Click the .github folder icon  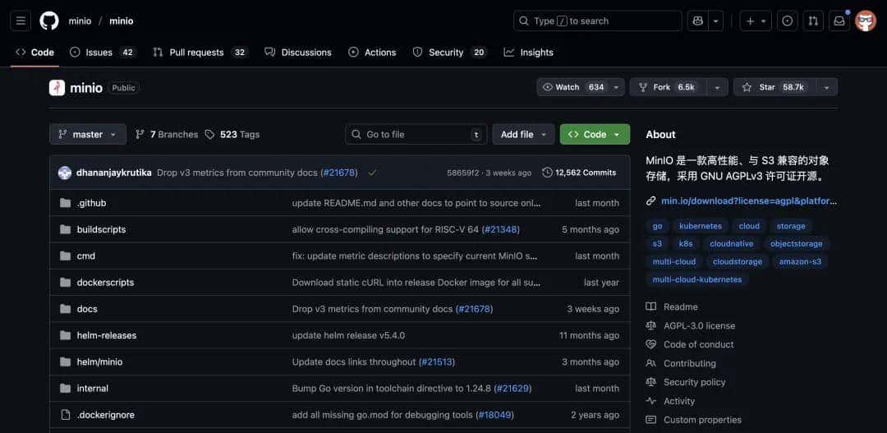coord(66,203)
